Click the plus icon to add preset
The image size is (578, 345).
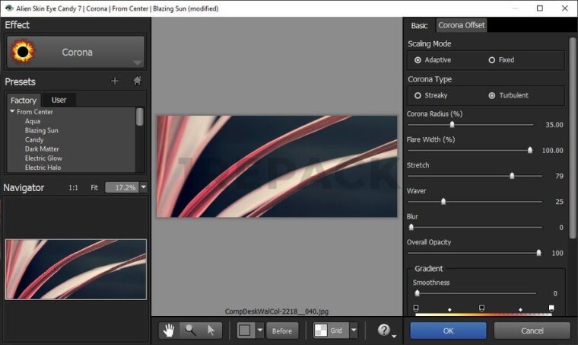[115, 81]
